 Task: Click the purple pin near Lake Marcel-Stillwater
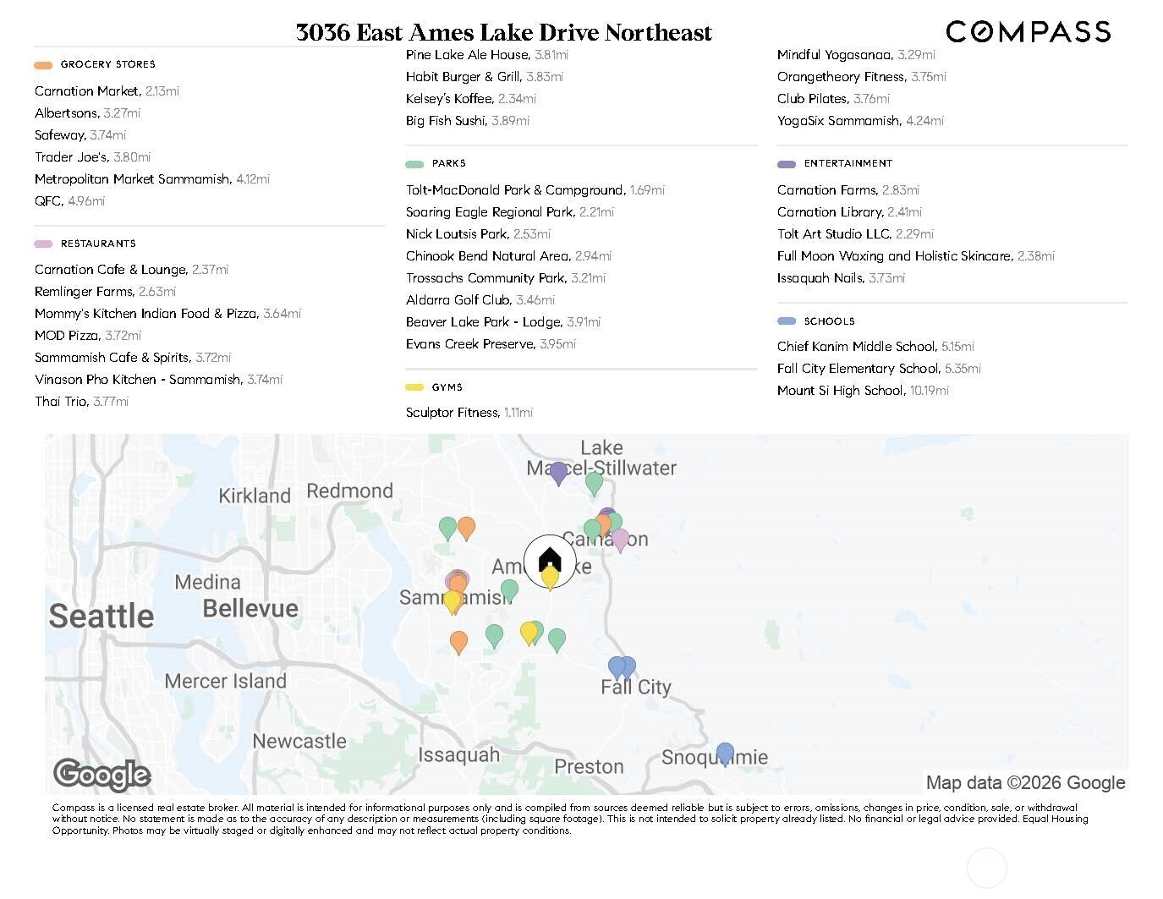tap(558, 473)
